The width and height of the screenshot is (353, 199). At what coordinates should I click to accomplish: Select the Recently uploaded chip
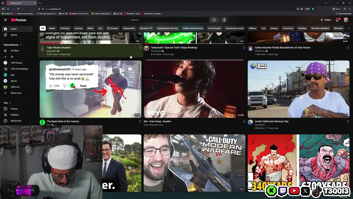[x=320, y=28]
